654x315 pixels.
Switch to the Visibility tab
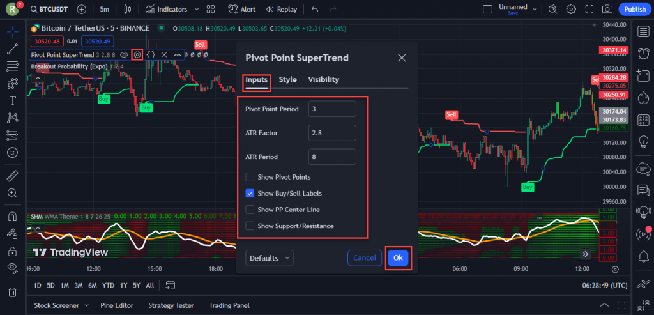[x=324, y=79]
